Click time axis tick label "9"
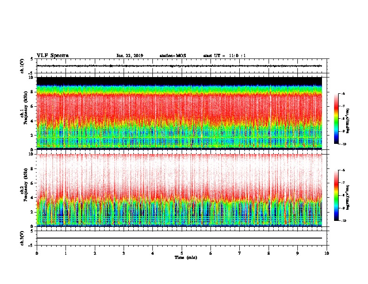This screenshot has height=284, width=368. (297, 253)
